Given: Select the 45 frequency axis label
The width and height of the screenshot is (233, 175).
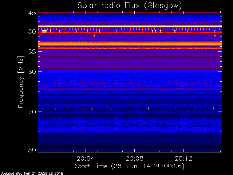Looking at the screenshot, I should pyautogui.click(x=32, y=13).
